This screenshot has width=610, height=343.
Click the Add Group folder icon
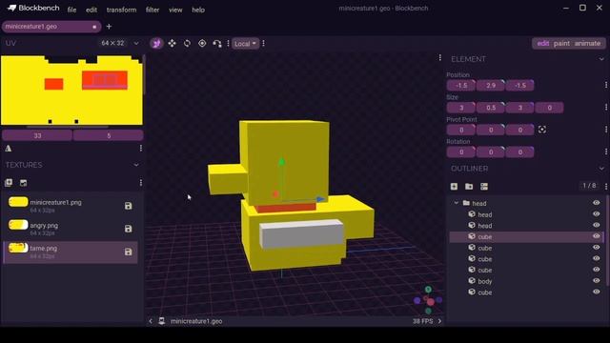(x=469, y=187)
